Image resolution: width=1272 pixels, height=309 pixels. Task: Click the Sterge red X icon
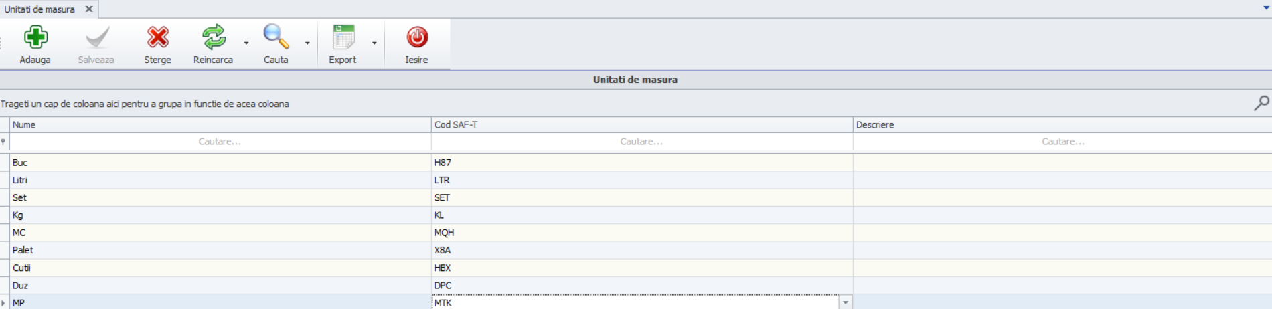[158, 37]
